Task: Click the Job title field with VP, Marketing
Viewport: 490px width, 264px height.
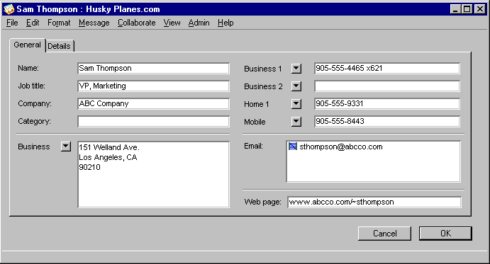Action: click(x=153, y=86)
